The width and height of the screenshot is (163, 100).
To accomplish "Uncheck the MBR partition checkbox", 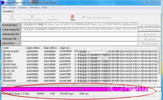I will coord(4,55).
